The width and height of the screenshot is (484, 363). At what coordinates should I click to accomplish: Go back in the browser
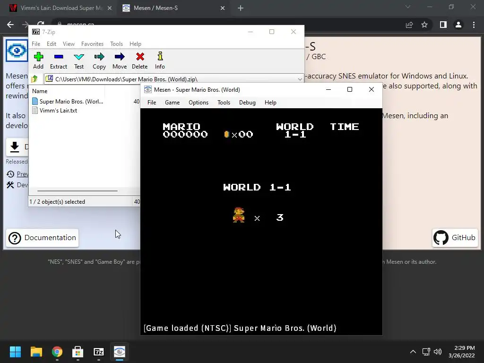coord(10,25)
